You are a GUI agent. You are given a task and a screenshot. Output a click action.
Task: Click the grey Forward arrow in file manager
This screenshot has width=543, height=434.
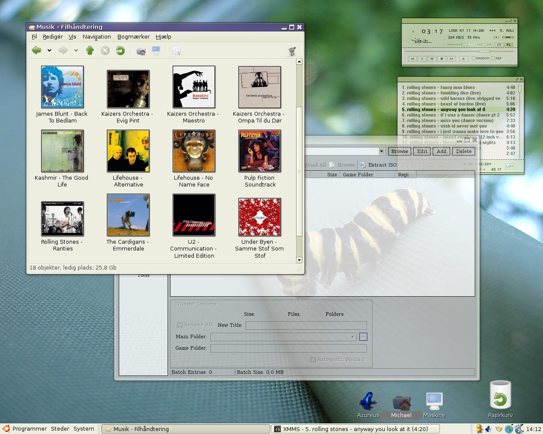point(63,50)
